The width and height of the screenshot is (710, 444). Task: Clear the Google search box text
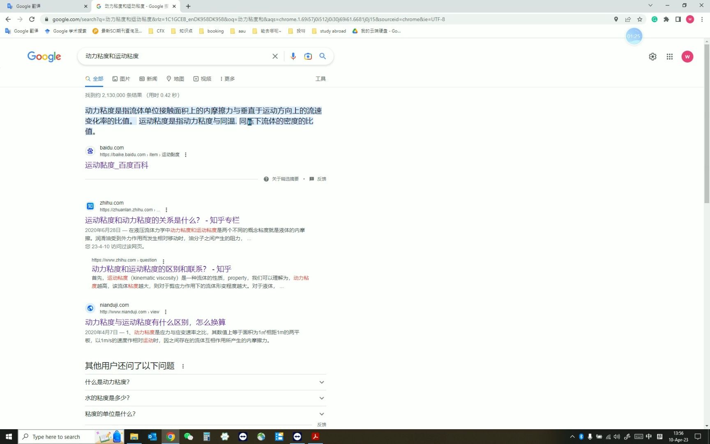(x=275, y=56)
